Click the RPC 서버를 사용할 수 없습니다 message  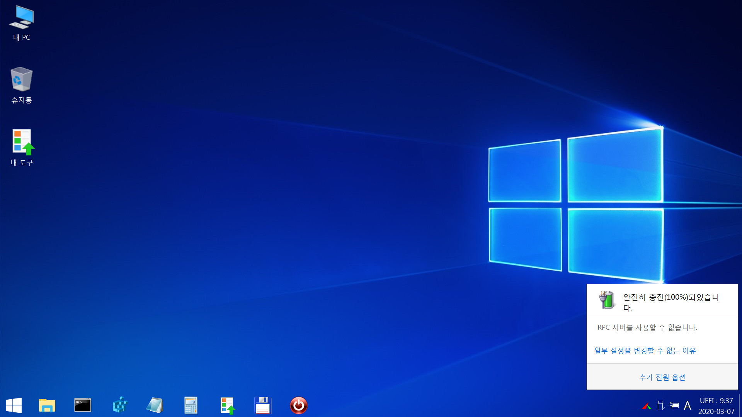pyautogui.click(x=647, y=327)
